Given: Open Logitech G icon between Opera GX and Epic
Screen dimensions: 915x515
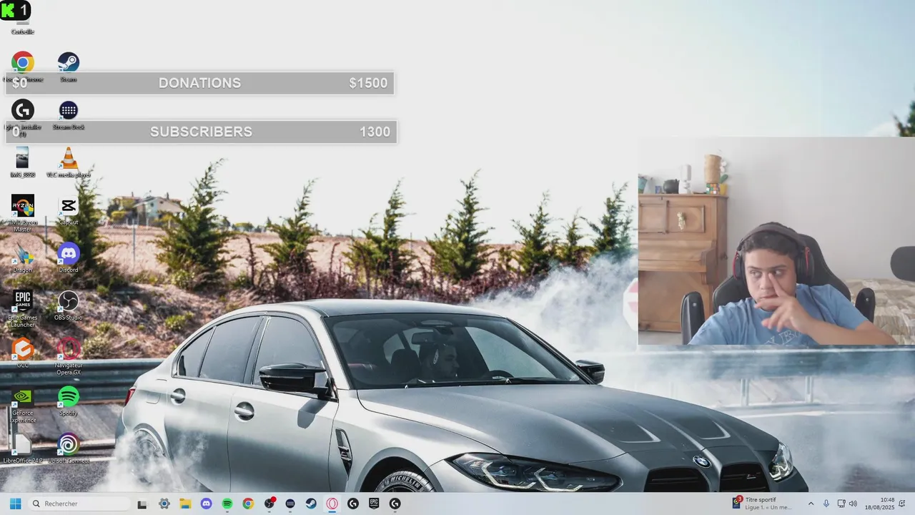Looking at the screenshot, I should click(x=353, y=504).
